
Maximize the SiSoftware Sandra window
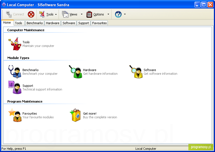point(204,5)
